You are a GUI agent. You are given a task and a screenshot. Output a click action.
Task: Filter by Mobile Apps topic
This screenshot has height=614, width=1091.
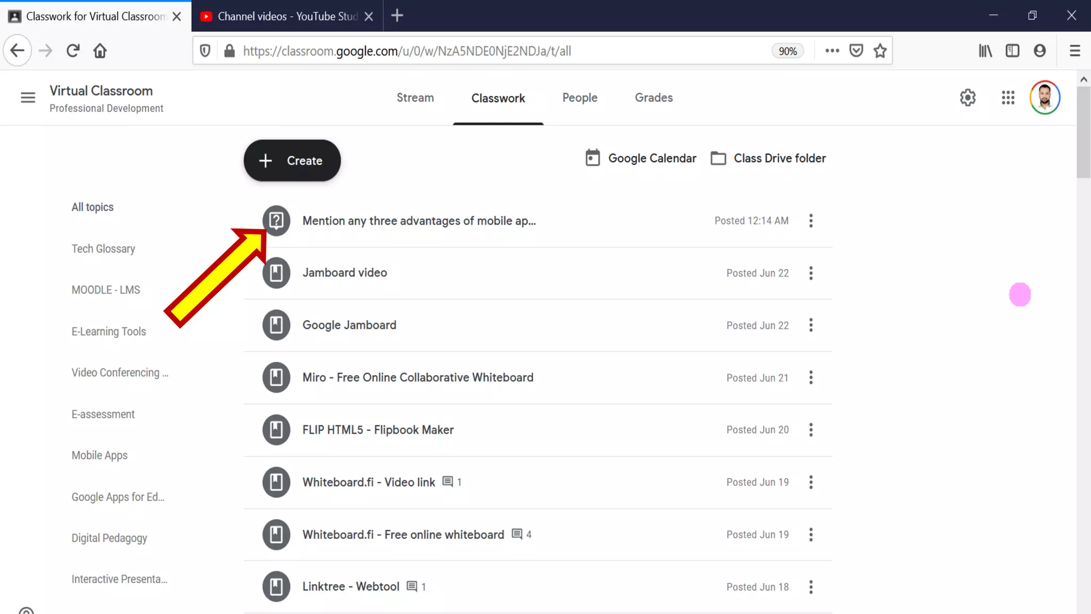point(100,455)
